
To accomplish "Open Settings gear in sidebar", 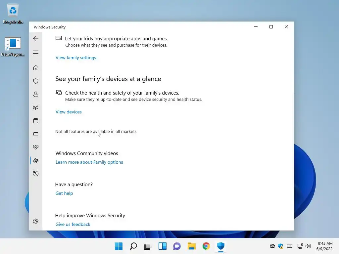I will pos(36,221).
